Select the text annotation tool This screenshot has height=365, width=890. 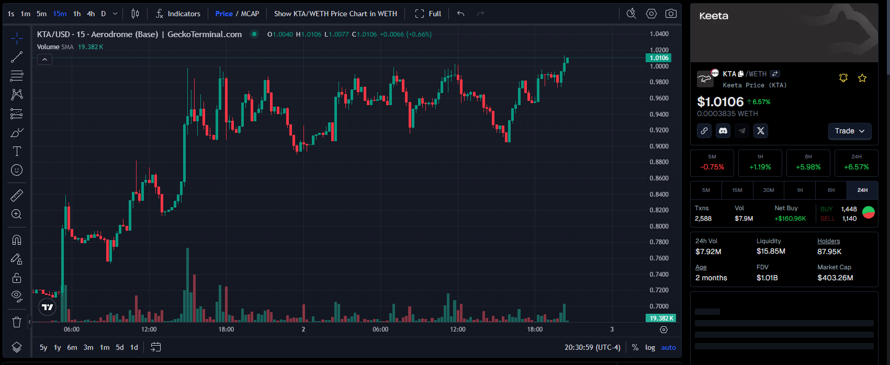point(17,151)
